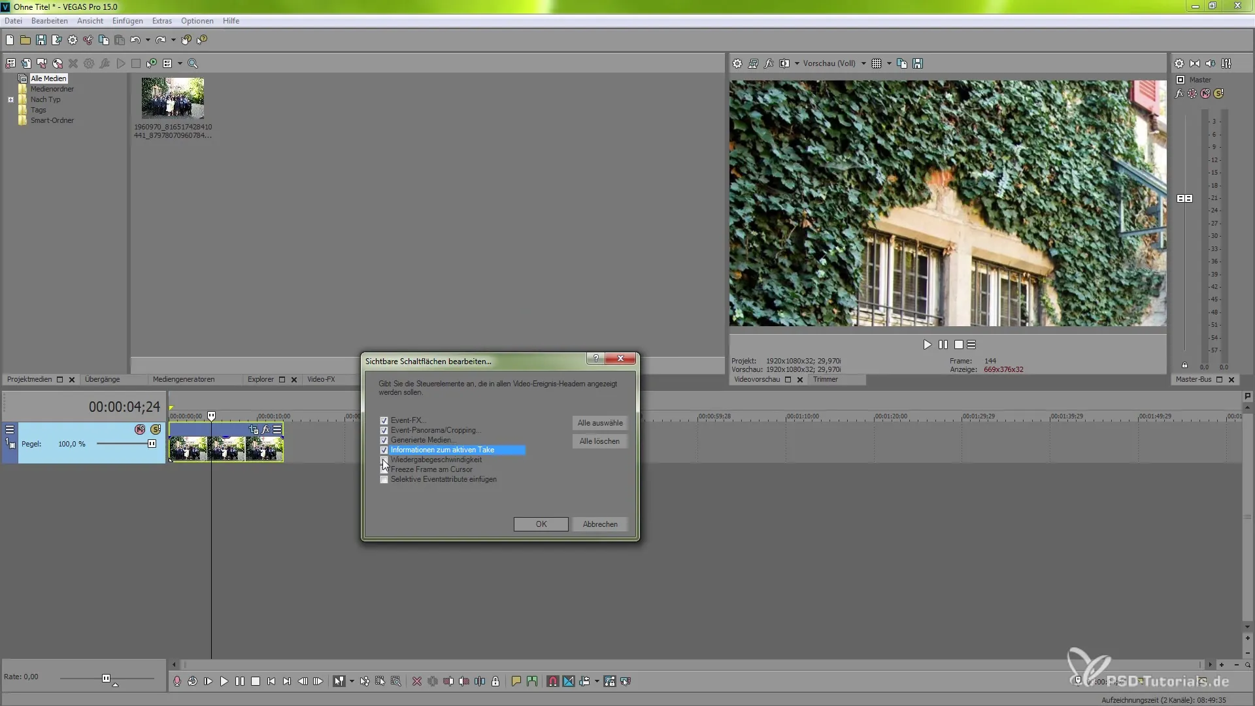Click the Event FX icon on timeline clip

[266, 429]
